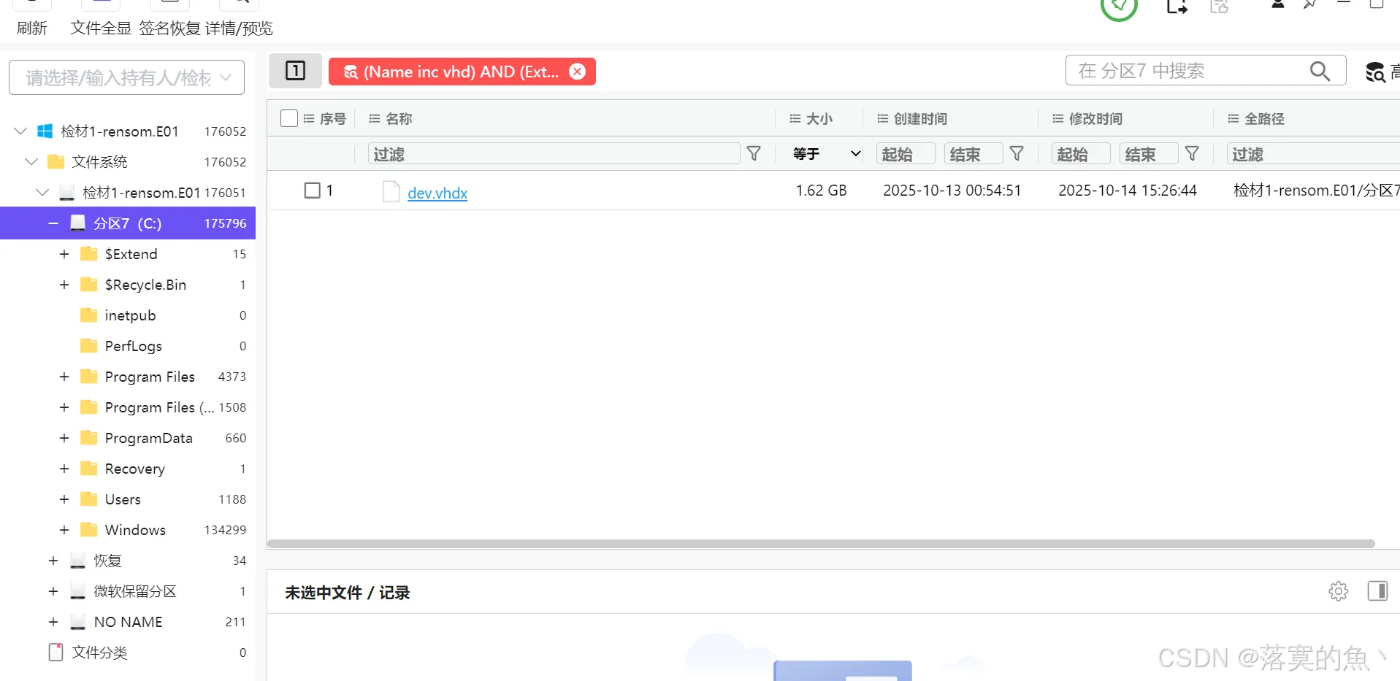Screen dimensions: 1400x681
Task: Click the 修改时间 结束 date field
Action: [1148, 153]
